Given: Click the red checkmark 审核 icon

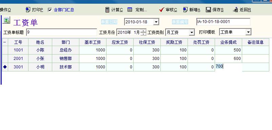Looking at the screenshot, I should 161,10.
